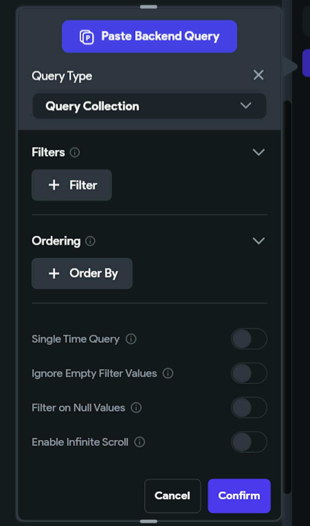Collapse the Filters section
The width and height of the screenshot is (310, 526).
[258, 152]
